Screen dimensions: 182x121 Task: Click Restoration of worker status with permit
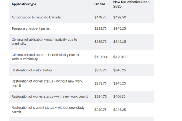pyautogui.click(x=49, y=96)
